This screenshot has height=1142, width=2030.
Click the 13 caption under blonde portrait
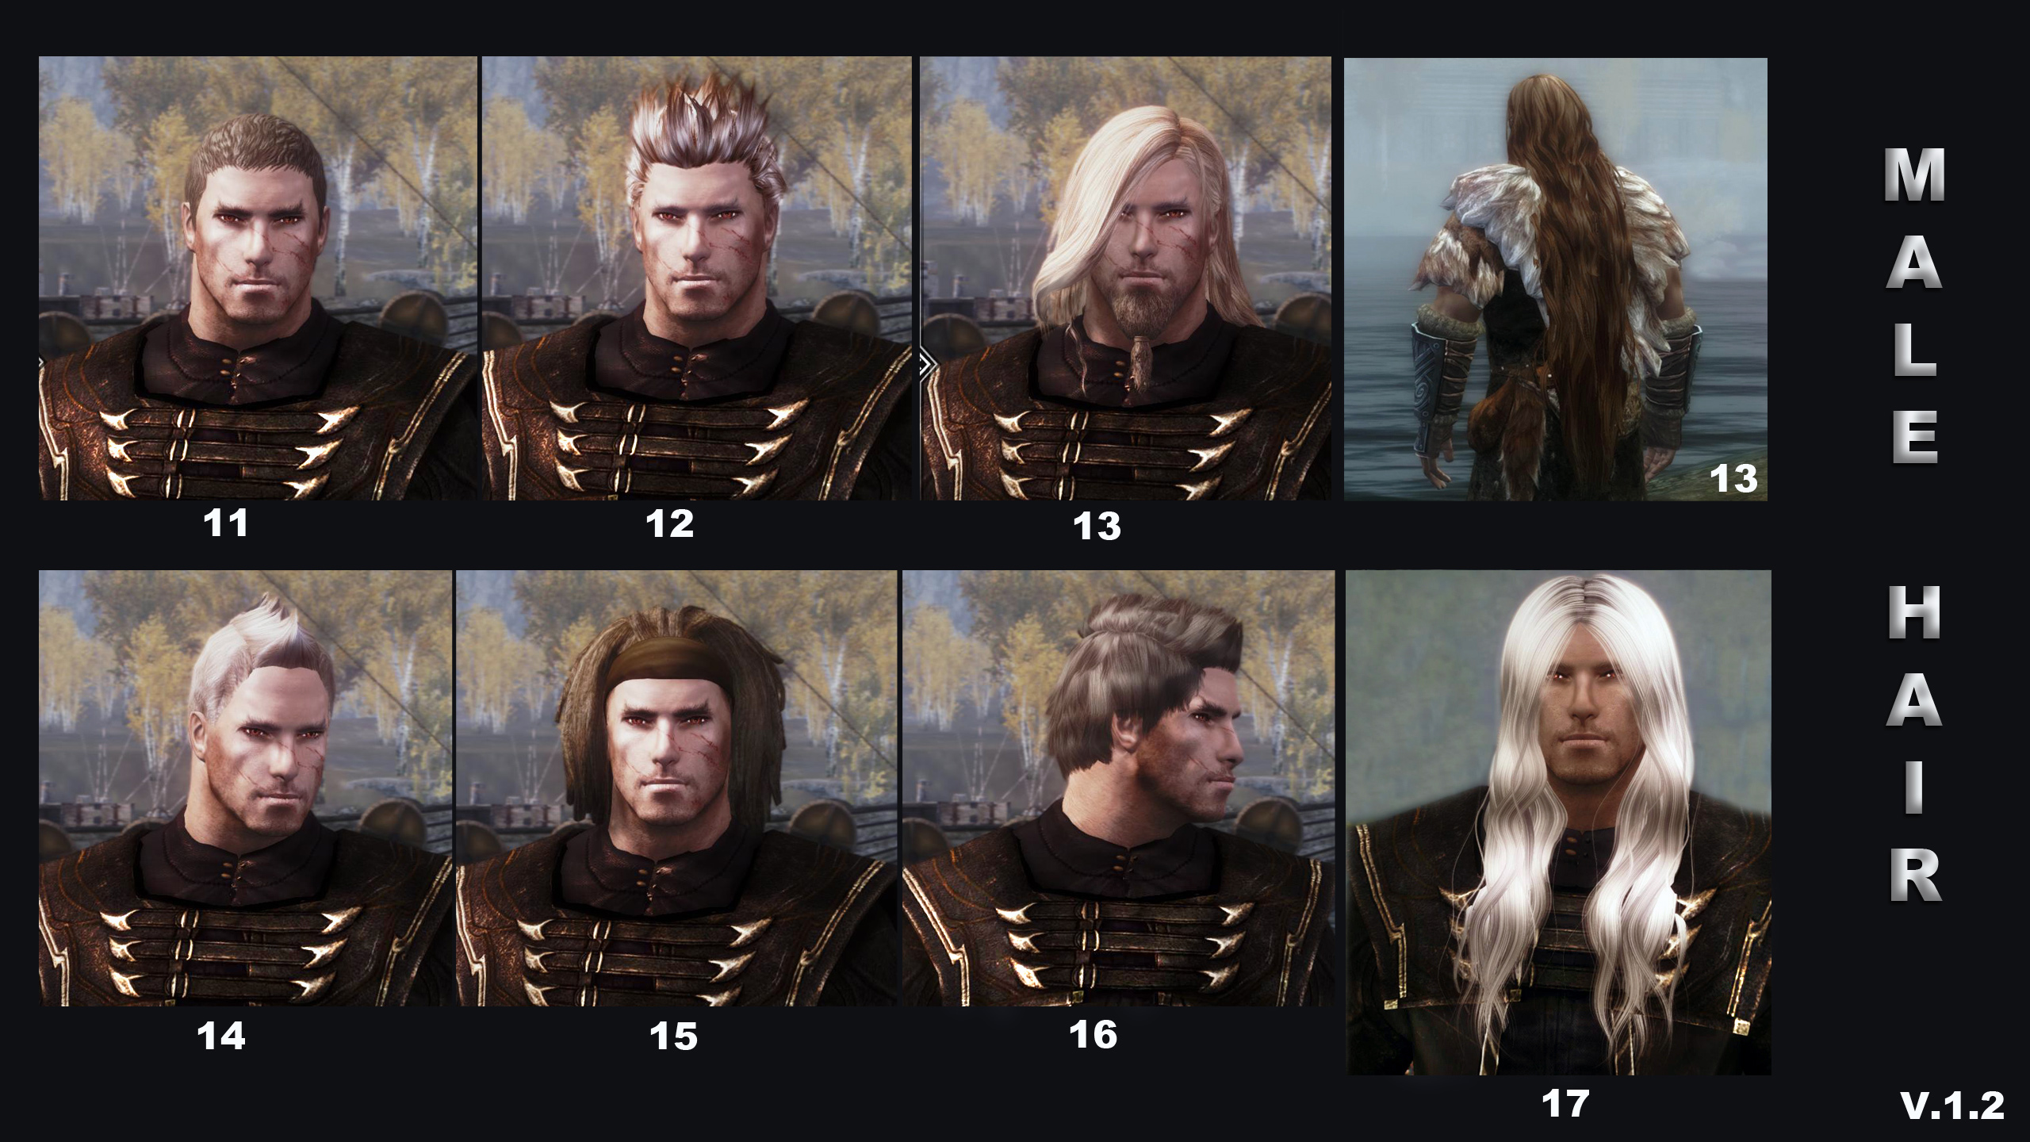[x=1097, y=527]
